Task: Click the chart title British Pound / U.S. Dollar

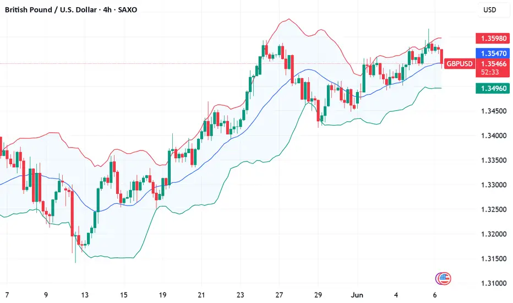Action: tap(51, 10)
